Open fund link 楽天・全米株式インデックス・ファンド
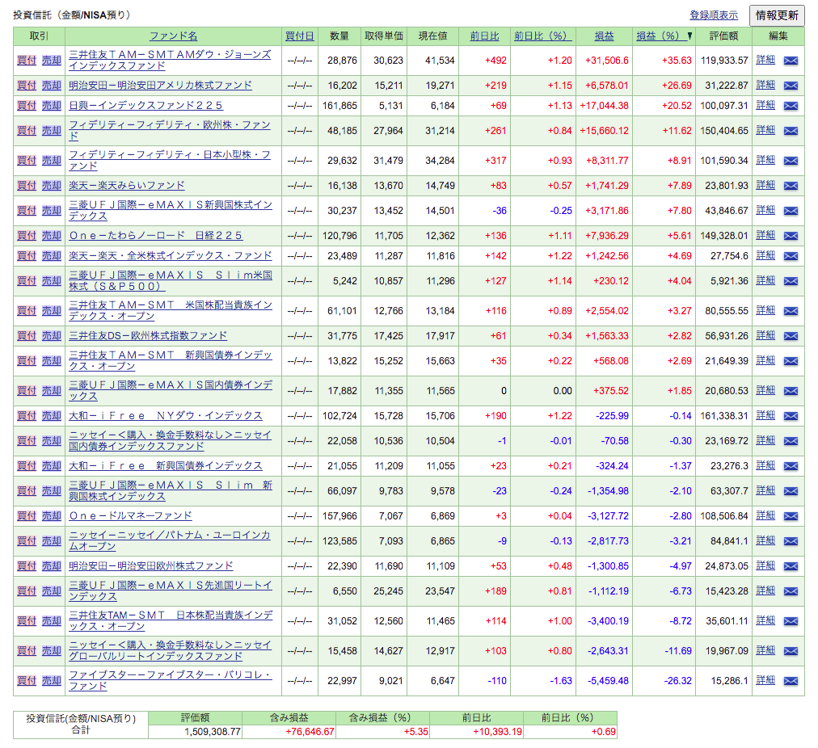The width and height of the screenshot is (818, 748). tap(171, 256)
